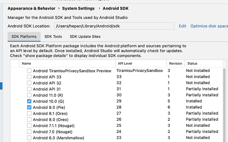Uncheck the Android 10.0 (Q) checkbox
This screenshot has width=228, height=142.
click(29, 101)
